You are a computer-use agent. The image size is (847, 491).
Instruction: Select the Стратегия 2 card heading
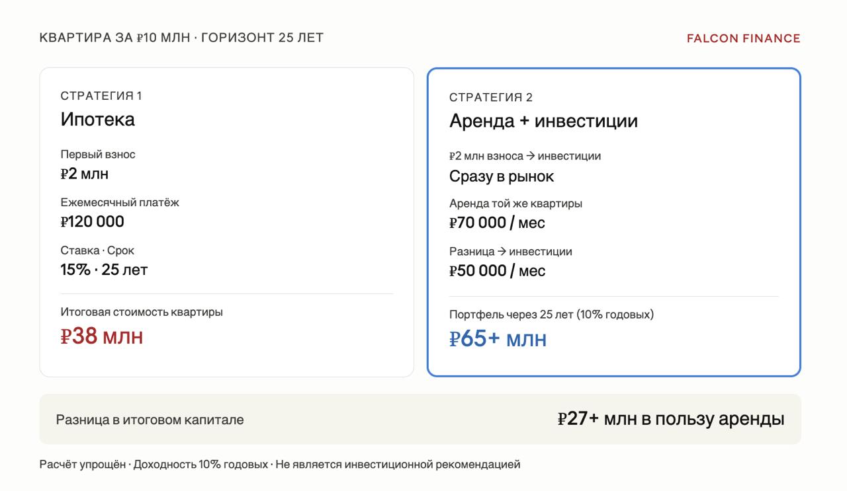[490, 98]
